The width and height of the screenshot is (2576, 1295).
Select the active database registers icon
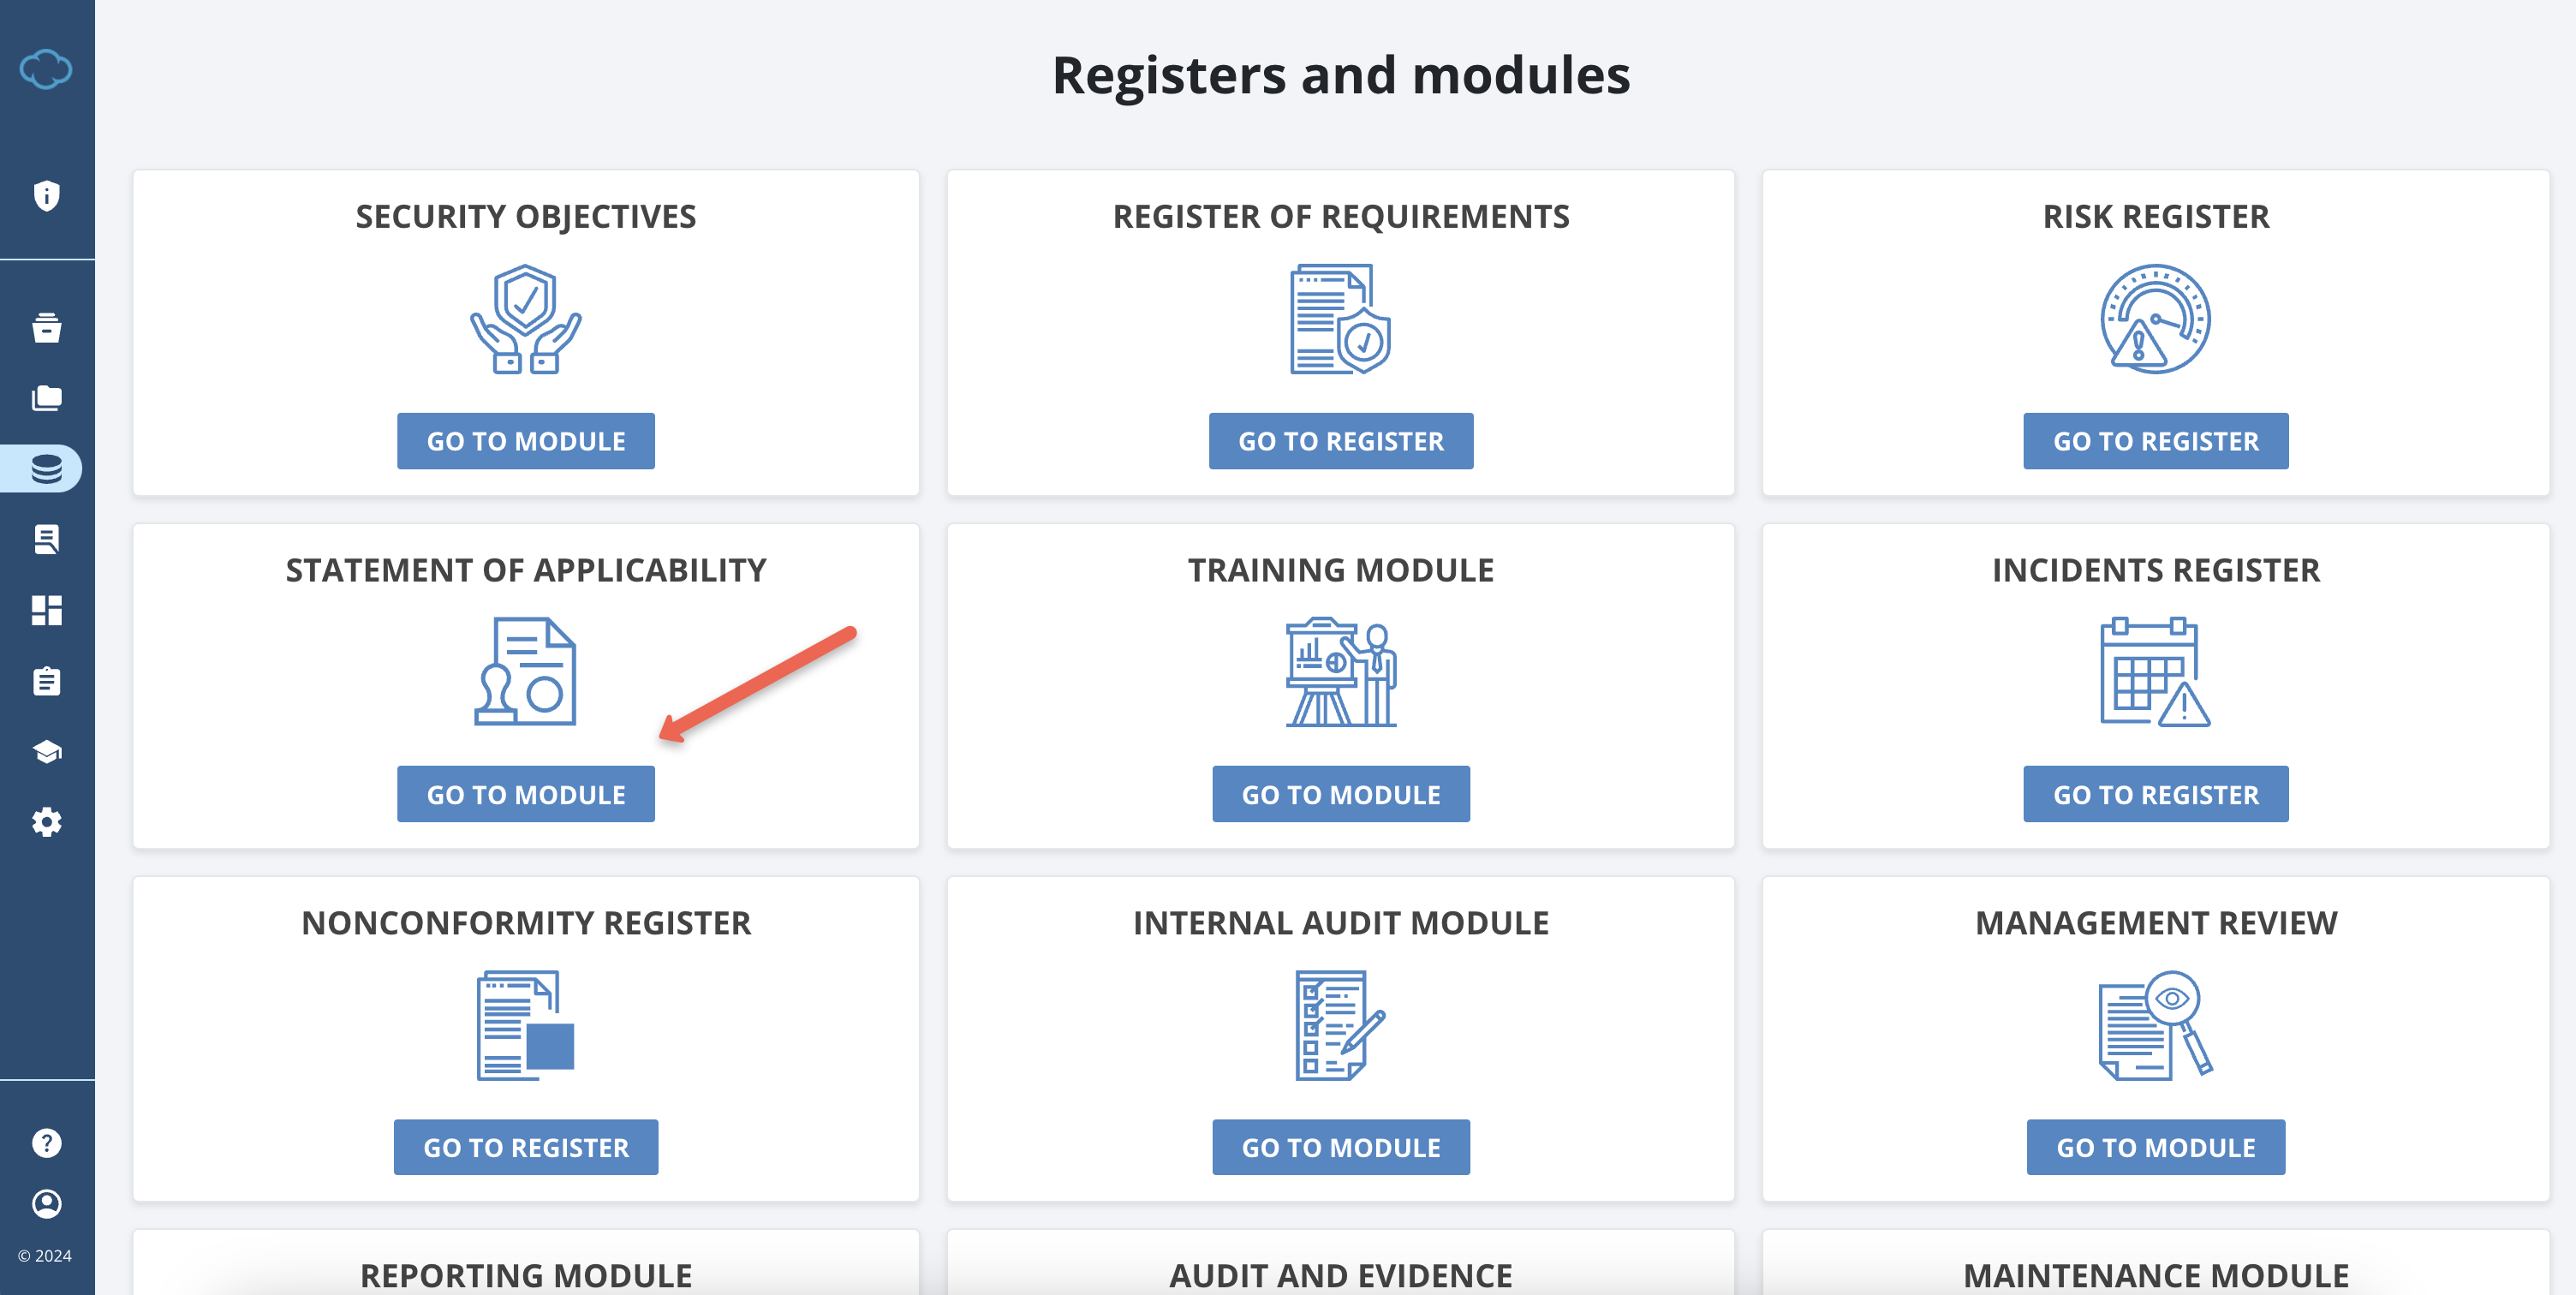point(46,468)
